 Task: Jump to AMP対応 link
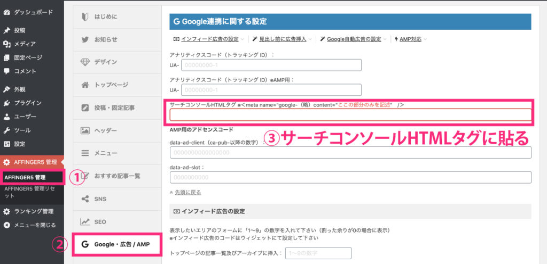pos(410,39)
